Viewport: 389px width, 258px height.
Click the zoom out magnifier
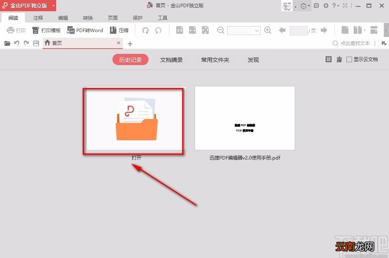220,30
